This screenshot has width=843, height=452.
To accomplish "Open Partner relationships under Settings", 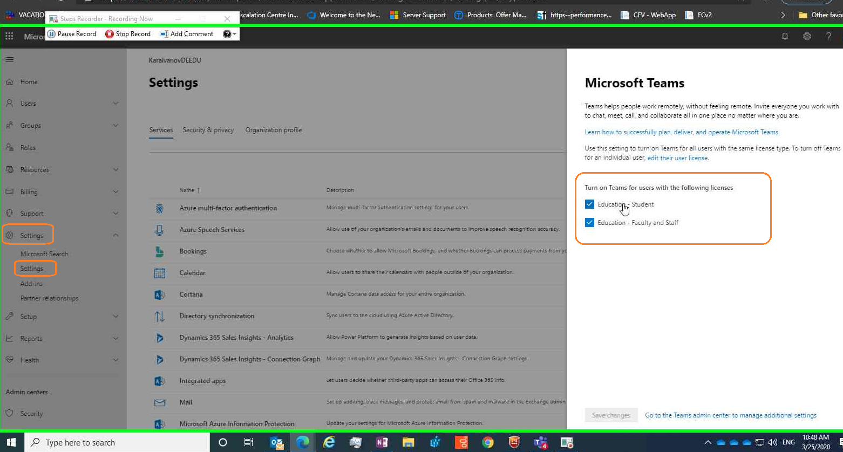I will coord(49,298).
